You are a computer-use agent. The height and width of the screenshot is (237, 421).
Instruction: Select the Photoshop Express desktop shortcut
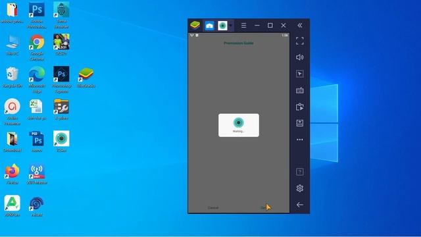tap(61, 80)
